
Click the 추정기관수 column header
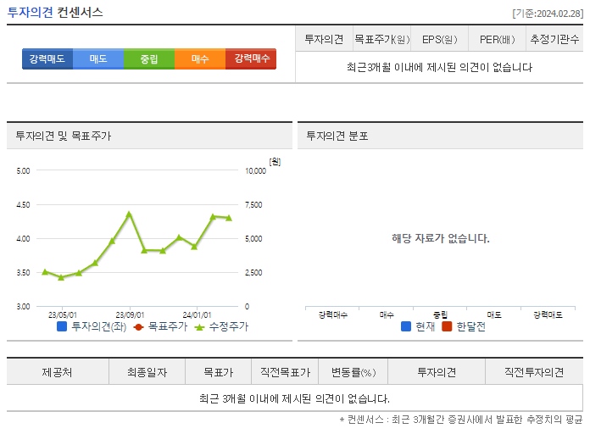coord(554,39)
